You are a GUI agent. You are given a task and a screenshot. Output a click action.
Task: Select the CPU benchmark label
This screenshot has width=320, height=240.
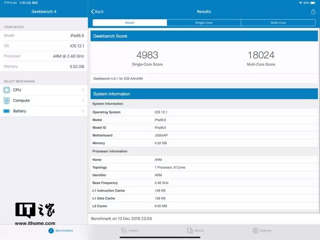(x=17, y=90)
